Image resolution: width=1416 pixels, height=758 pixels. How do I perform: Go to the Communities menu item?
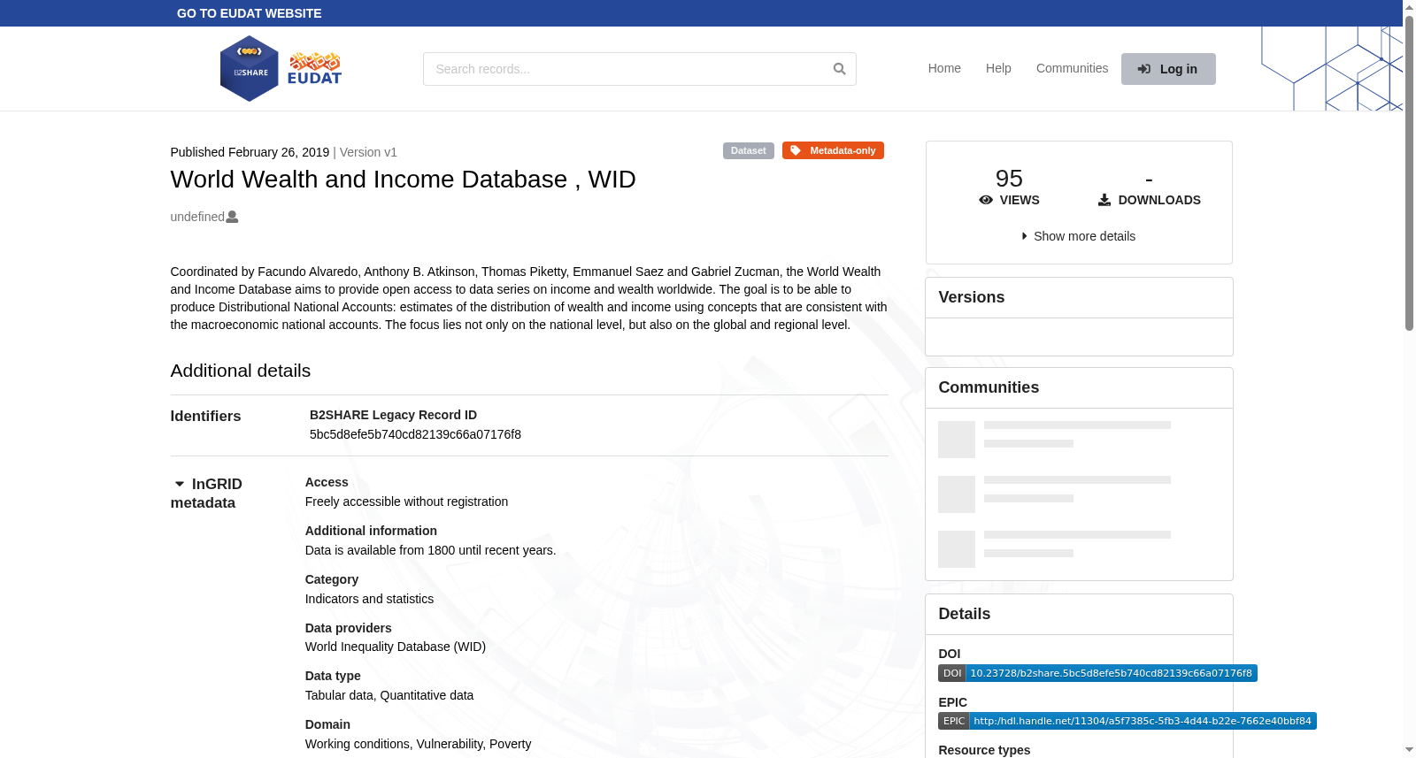1072,68
